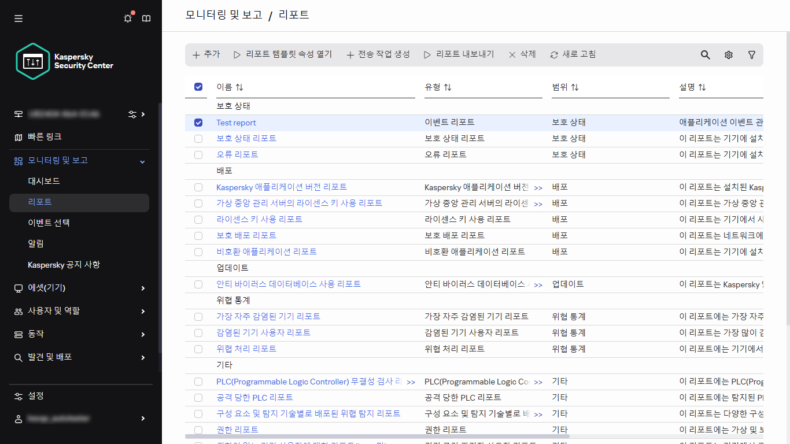Screen dimensions: 790x444
Task: Click the hamburger menu icon
Action: 18,18
